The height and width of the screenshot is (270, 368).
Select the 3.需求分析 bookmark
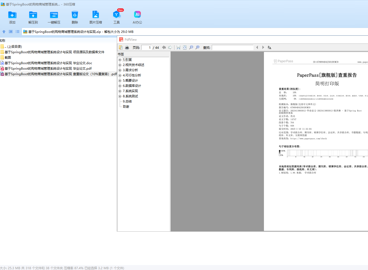tap(130, 70)
